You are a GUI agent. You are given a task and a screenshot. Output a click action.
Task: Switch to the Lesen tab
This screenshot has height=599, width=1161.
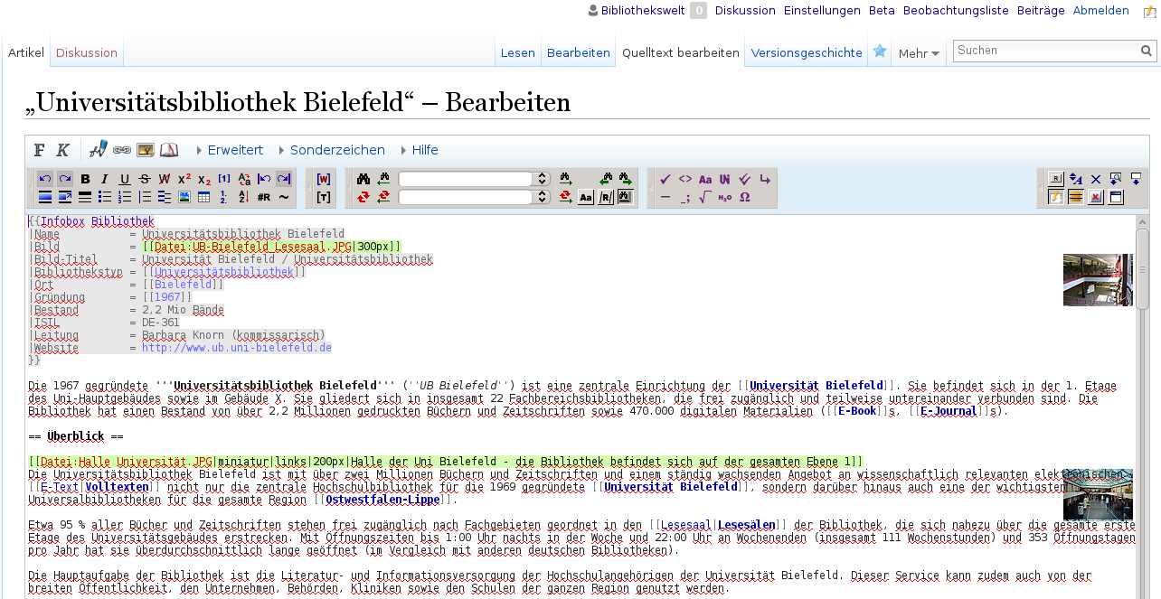point(518,52)
